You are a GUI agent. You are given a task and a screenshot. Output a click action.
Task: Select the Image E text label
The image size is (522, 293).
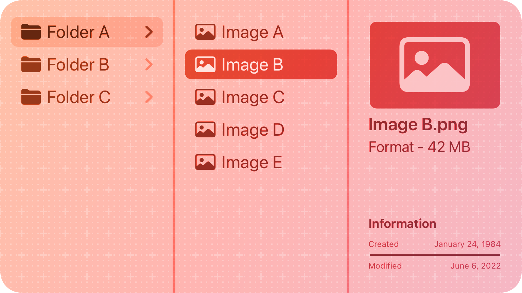(252, 163)
